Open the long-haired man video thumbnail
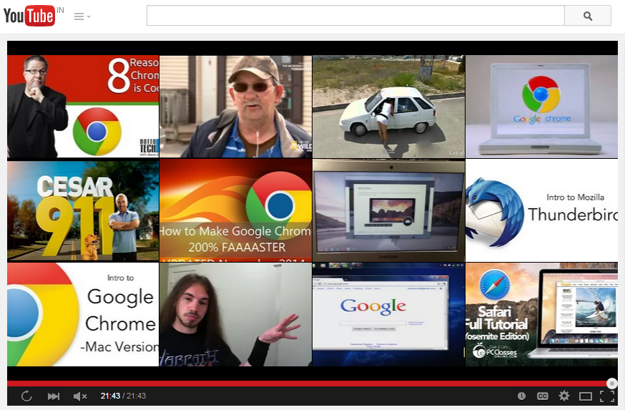625x410 pixels. [235, 314]
